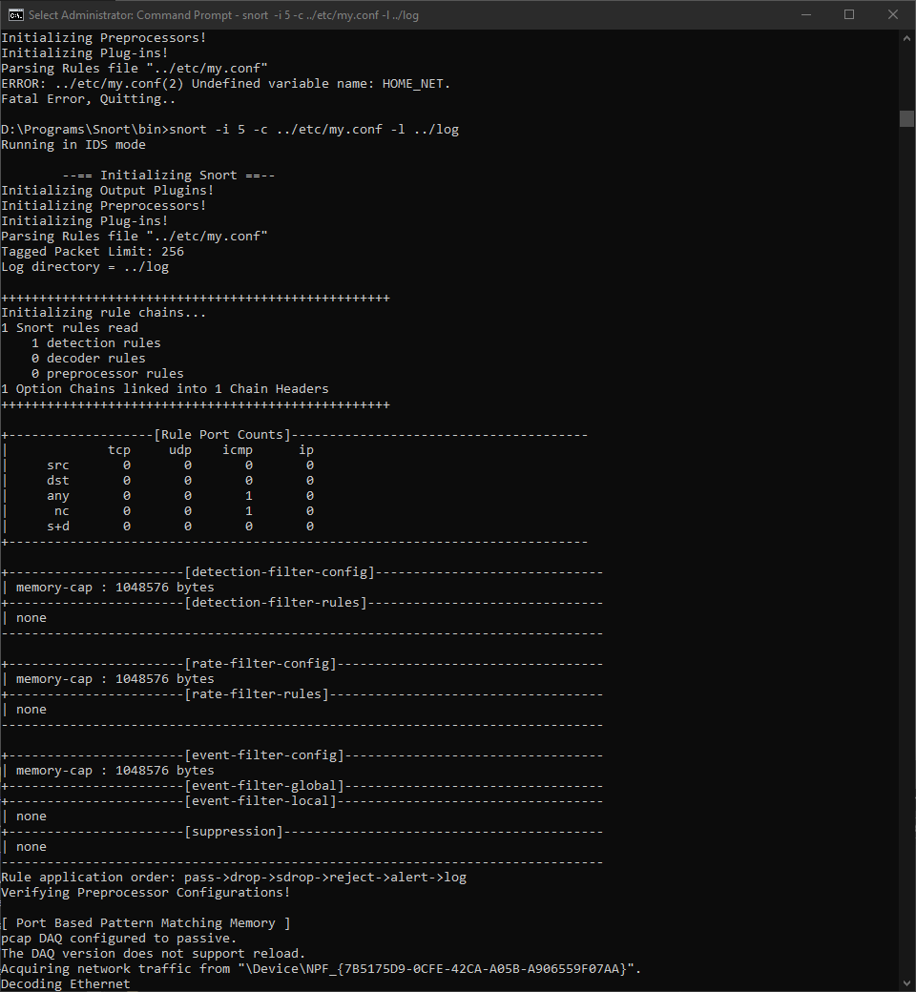Image resolution: width=916 pixels, height=992 pixels.
Task: Click the '[Rule Port Counts]' header
Action: tap(222, 435)
